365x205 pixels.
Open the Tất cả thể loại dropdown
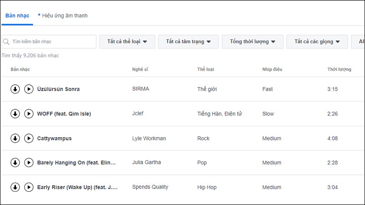tap(127, 41)
